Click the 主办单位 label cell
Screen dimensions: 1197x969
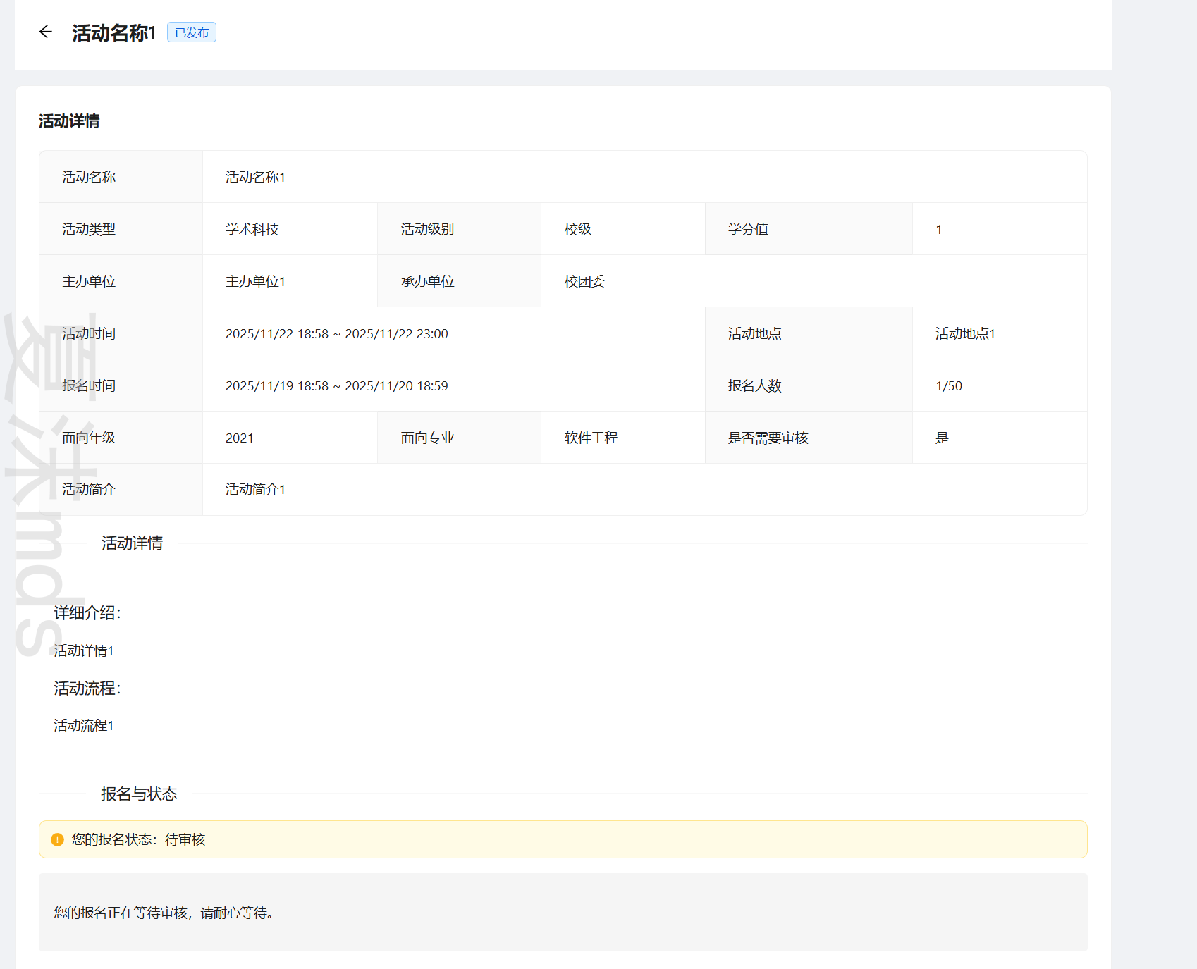click(121, 281)
